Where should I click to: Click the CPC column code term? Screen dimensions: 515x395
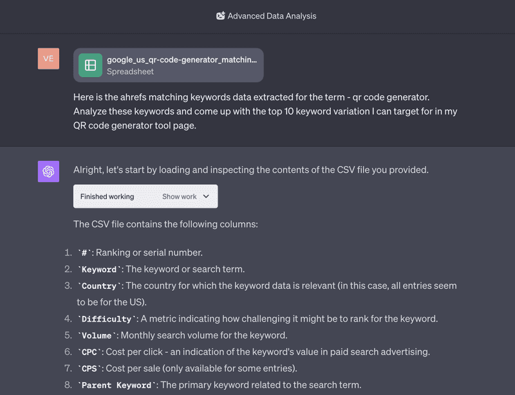[89, 353]
